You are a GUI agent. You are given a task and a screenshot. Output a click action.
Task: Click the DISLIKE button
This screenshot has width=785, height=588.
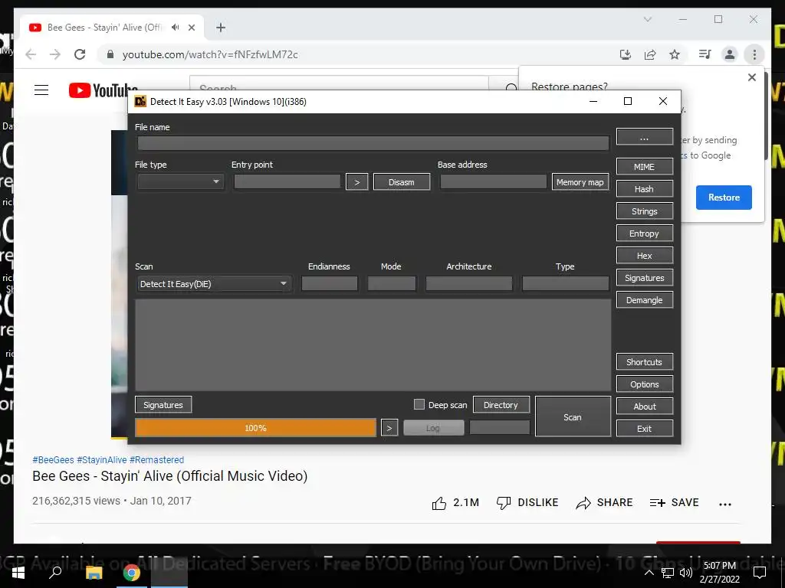[x=527, y=503]
